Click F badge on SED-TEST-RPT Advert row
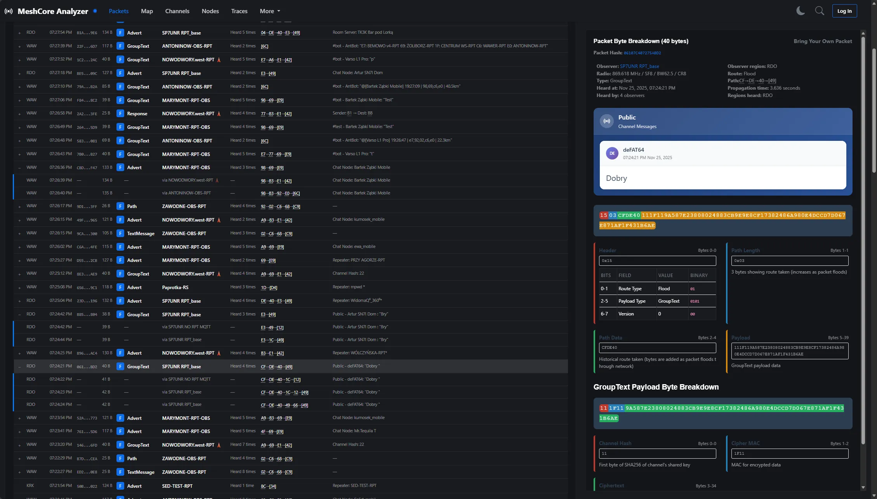The image size is (877, 499). coord(120,486)
